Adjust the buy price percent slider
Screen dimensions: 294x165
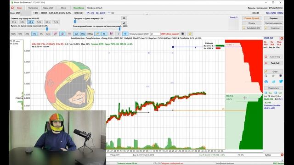[47, 29]
